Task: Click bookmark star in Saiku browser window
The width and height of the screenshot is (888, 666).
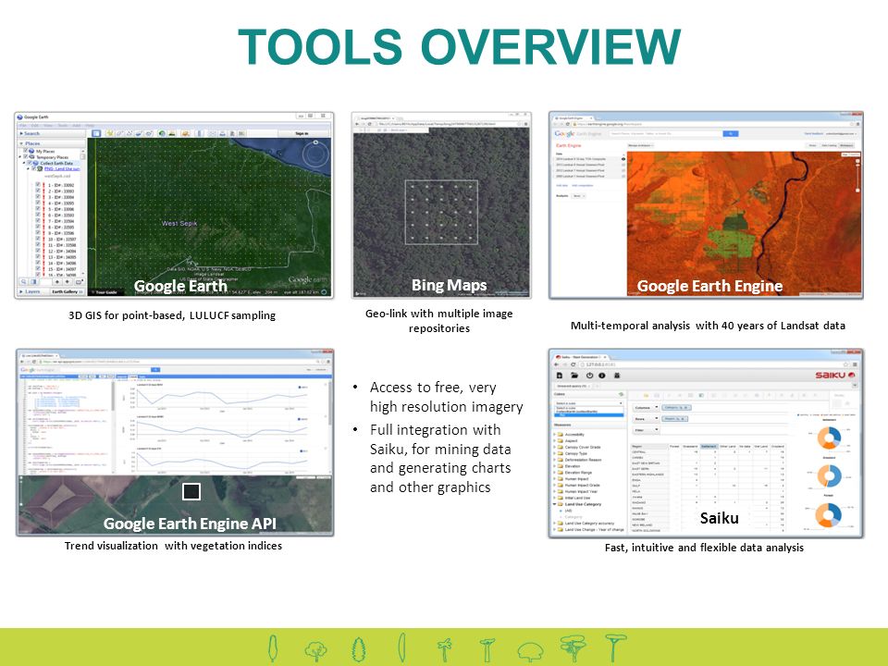Action: pyautogui.click(x=846, y=364)
